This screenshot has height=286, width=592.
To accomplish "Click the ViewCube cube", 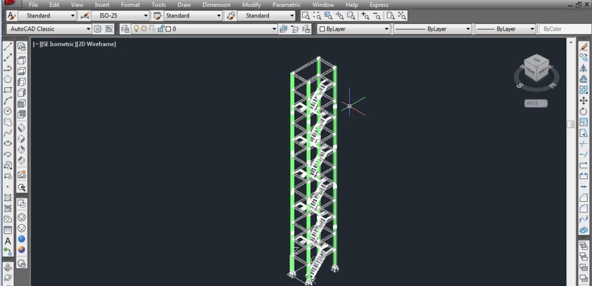I will point(536,68).
